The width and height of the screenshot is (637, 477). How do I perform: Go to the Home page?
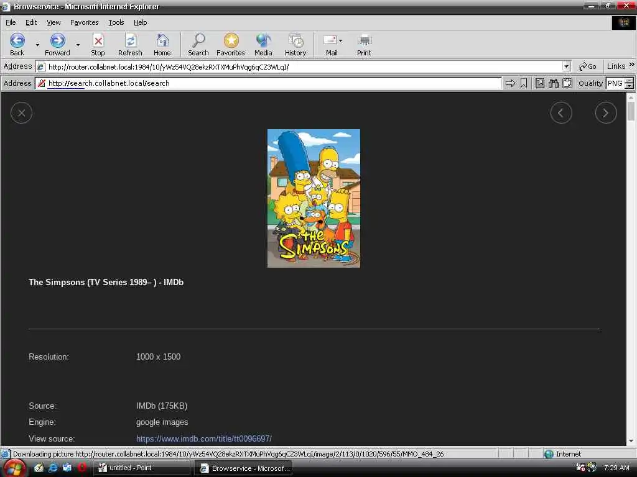click(162, 45)
